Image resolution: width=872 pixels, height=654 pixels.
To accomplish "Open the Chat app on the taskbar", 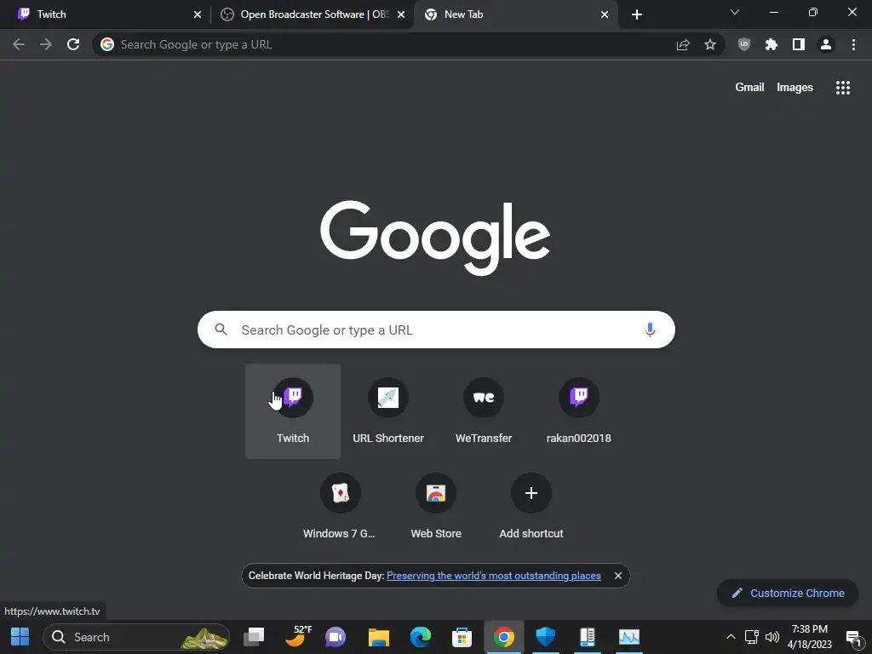I will coord(336,637).
